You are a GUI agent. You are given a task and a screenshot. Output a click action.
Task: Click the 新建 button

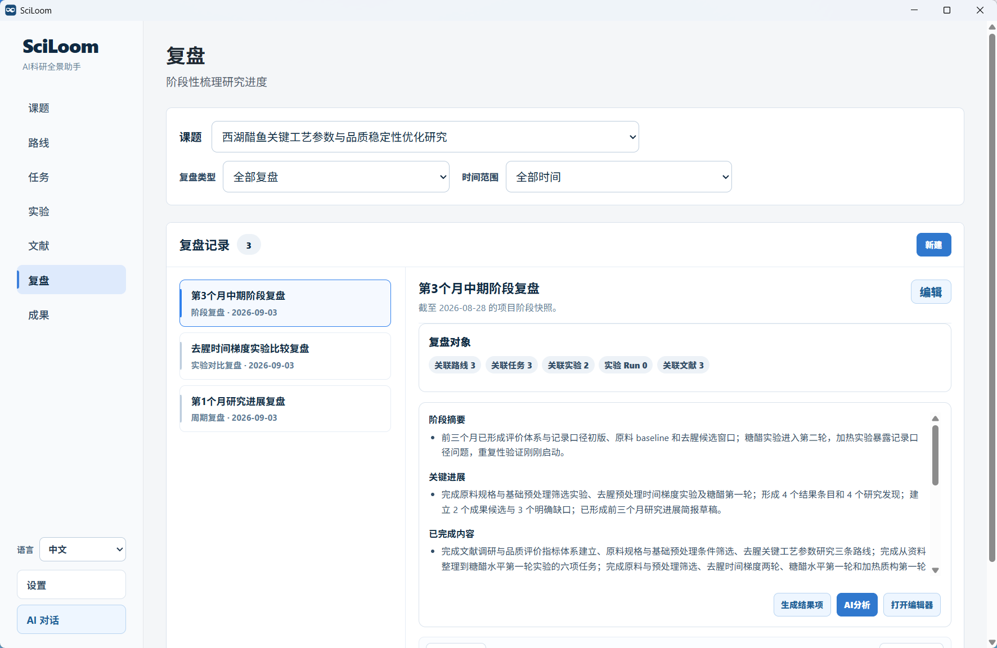coord(934,245)
